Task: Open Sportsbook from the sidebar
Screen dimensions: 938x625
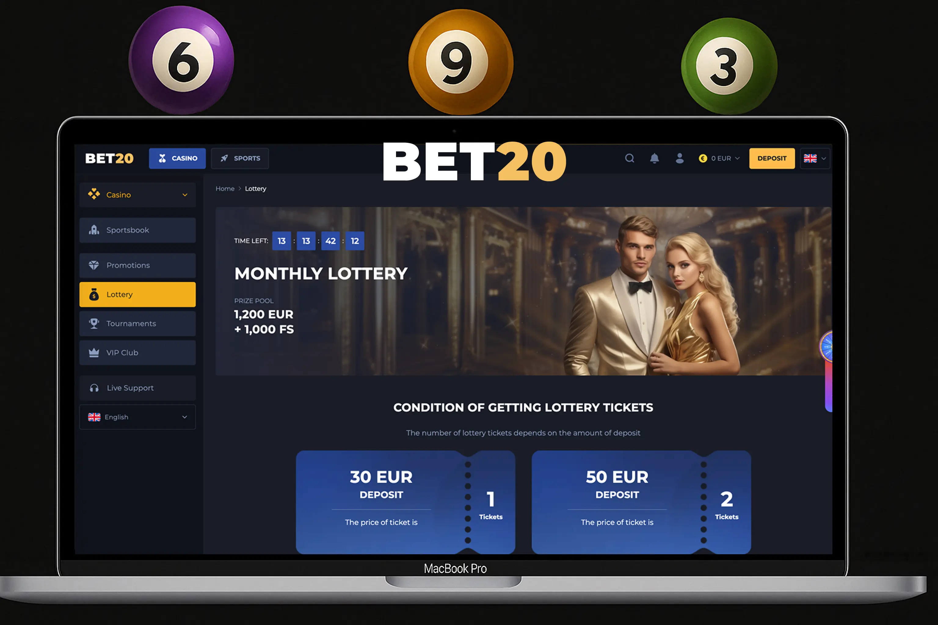Action: 138,230
